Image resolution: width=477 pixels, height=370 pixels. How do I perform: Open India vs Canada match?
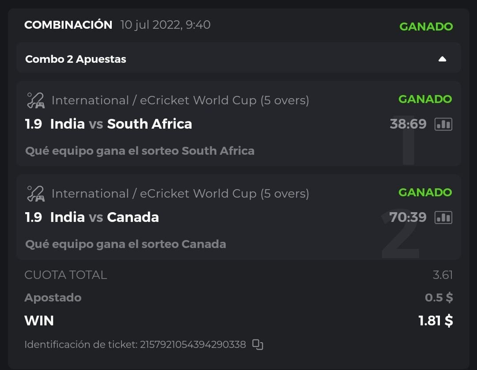(104, 217)
